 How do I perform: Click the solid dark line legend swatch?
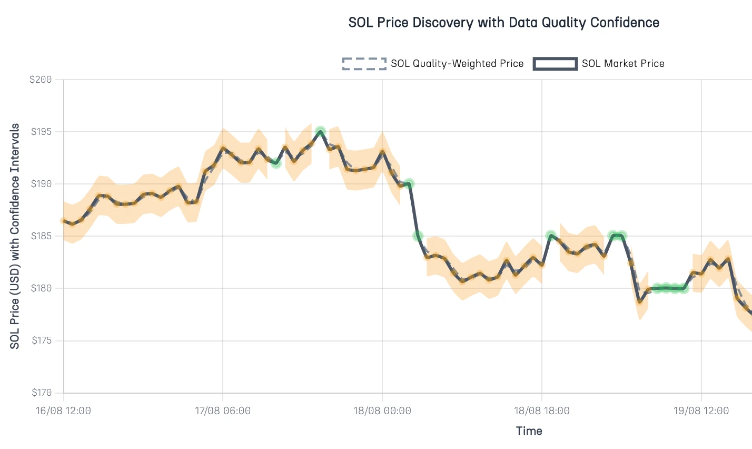[555, 64]
